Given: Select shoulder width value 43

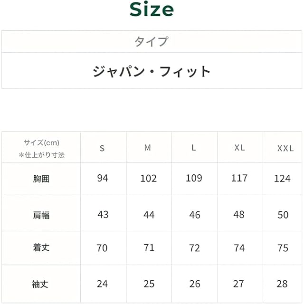Looking at the screenshot, I should (x=103, y=215).
